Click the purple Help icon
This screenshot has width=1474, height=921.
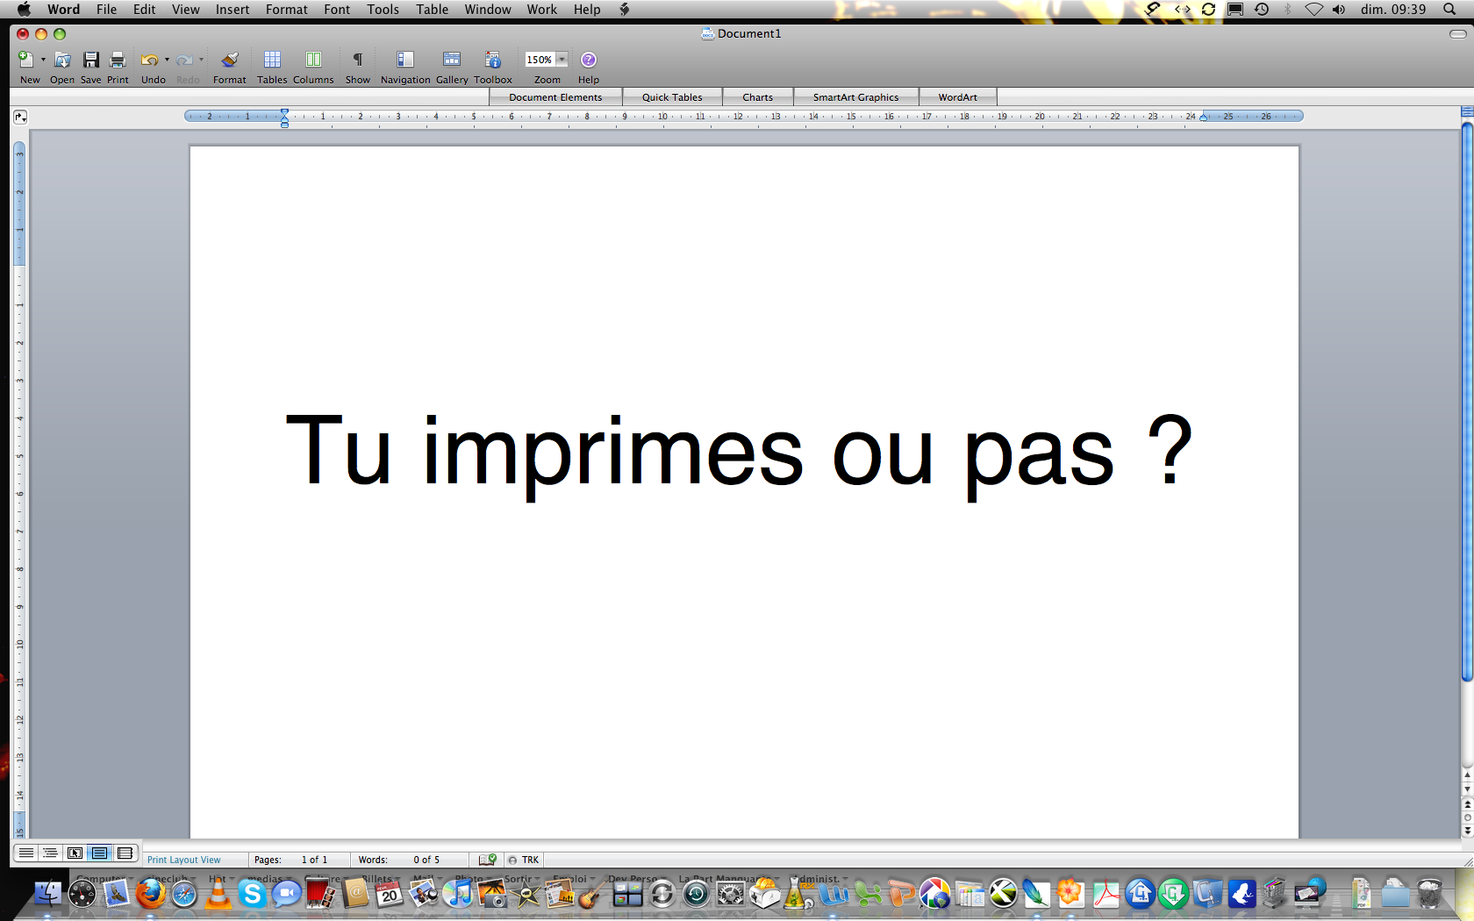pos(589,60)
